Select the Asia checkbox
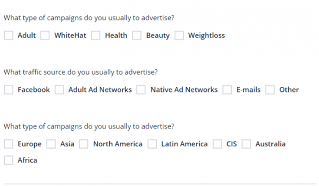The image size is (319, 186). (x=51, y=144)
